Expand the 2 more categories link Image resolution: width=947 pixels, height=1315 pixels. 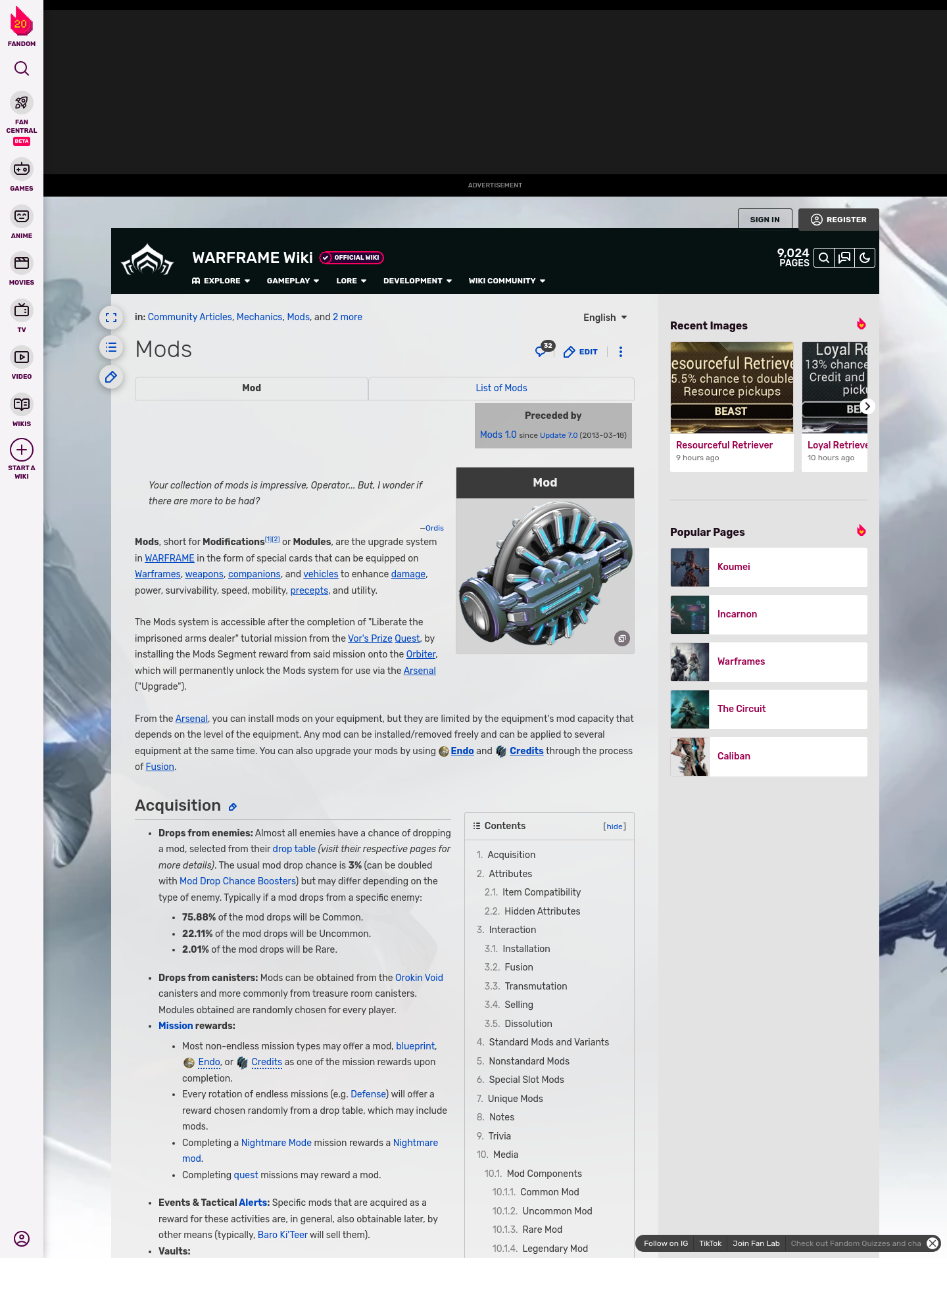click(x=347, y=317)
